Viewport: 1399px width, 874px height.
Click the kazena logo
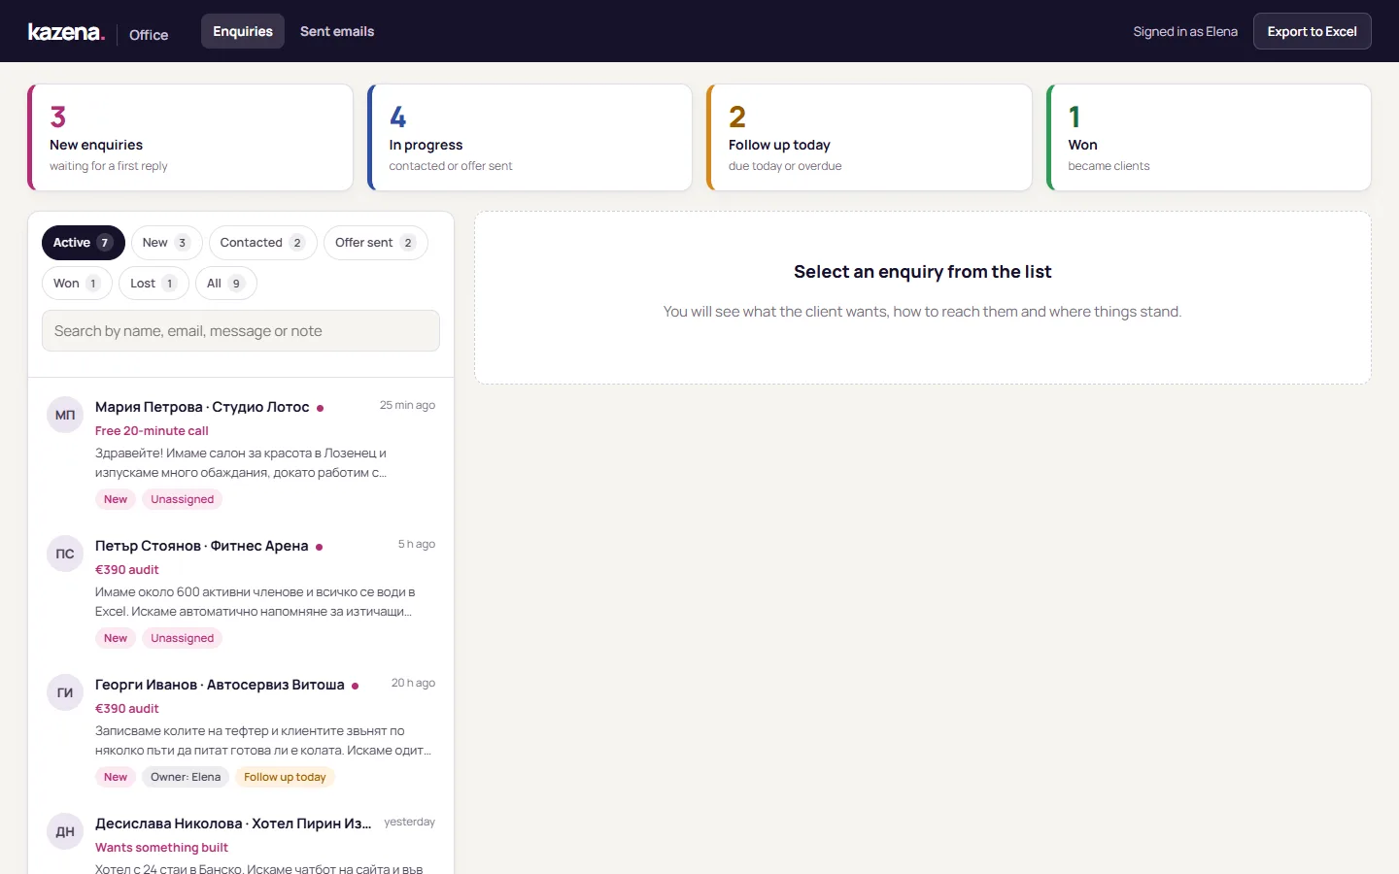click(x=66, y=32)
